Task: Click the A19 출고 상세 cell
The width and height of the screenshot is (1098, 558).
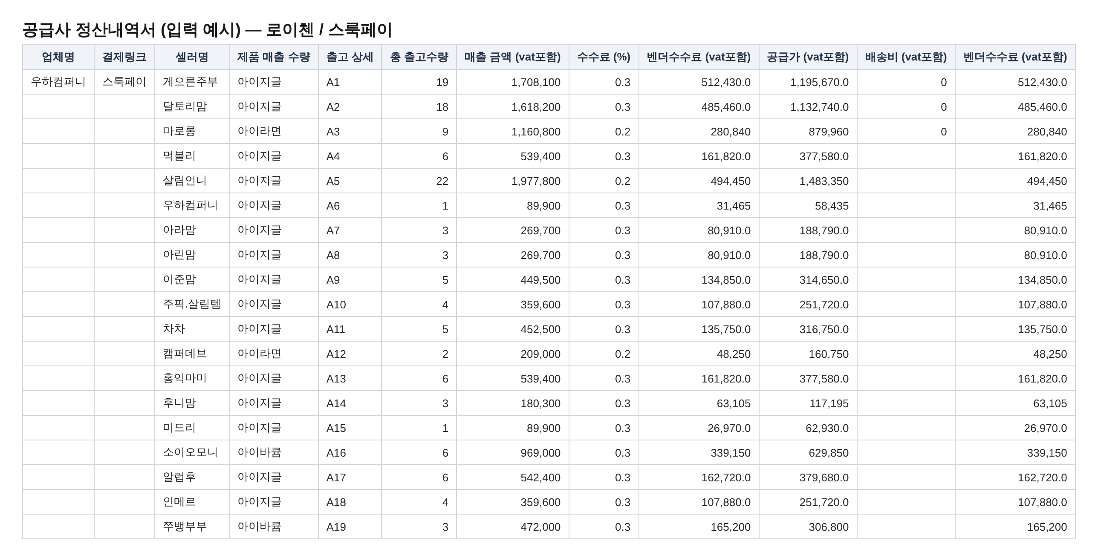Action: click(350, 526)
